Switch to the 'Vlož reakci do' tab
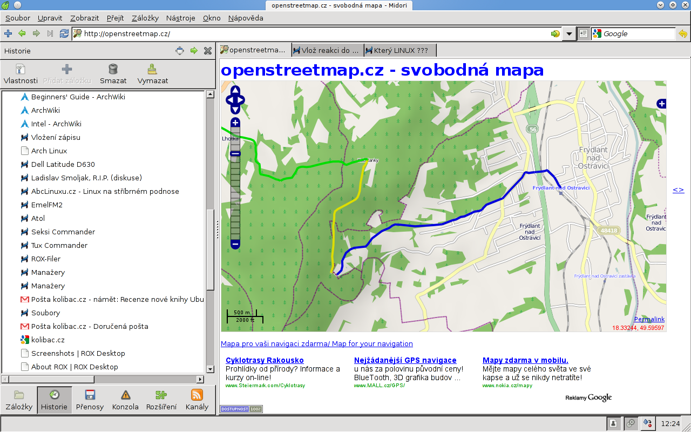This screenshot has height=432, width=691. (327, 50)
